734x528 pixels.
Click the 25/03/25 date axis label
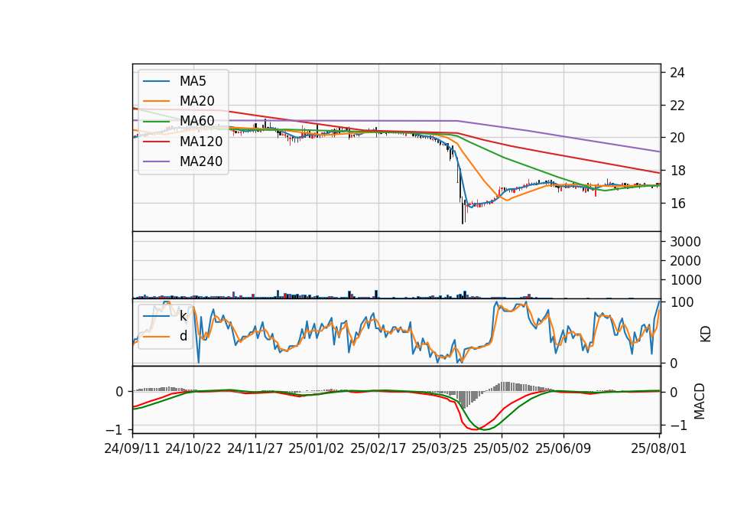pyautogui.click(x=440, y=448)
